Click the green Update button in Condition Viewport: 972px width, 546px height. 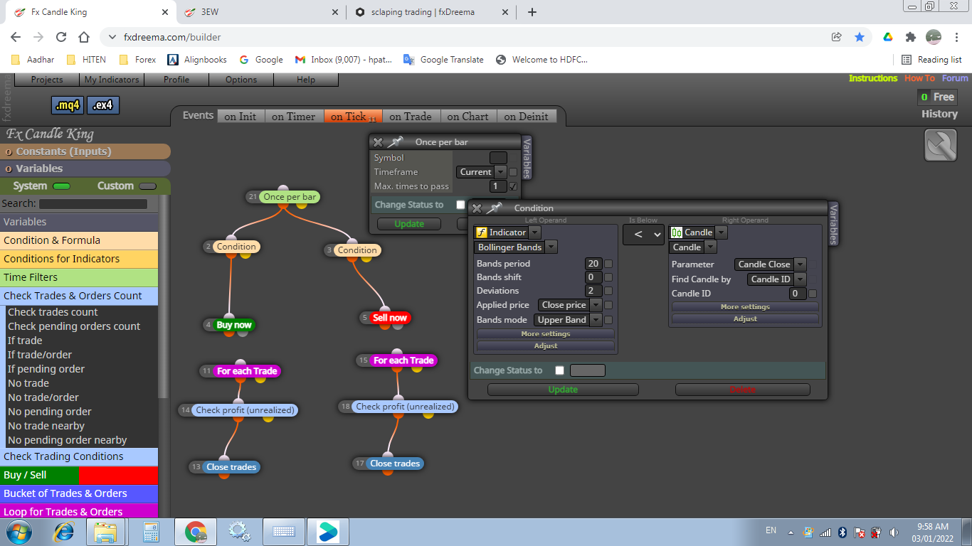click(x=563, y=390)
